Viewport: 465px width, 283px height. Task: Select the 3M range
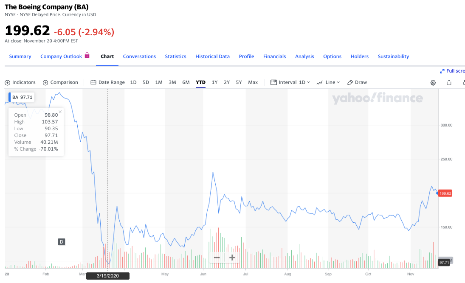click(x=172, y=82)
